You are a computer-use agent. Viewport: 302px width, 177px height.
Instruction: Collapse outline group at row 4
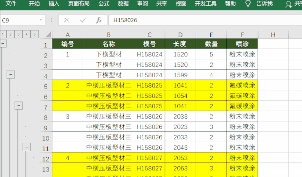click(x=10, y=74)
